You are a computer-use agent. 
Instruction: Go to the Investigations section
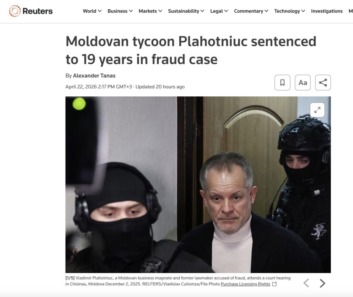(x=327, y=11)
